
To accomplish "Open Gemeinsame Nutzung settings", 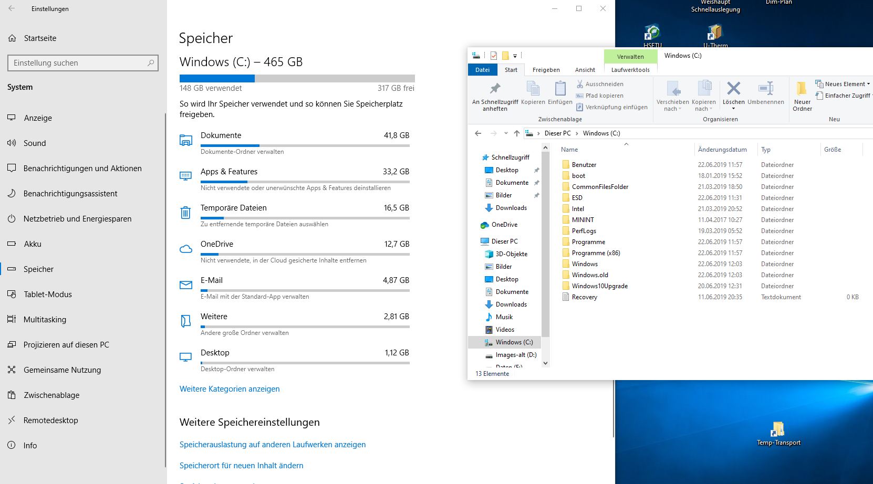I will coord(62,370).
